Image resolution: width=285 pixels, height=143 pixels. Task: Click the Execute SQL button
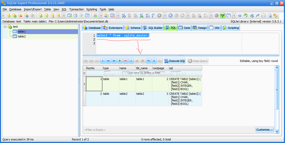click(175, 61)
